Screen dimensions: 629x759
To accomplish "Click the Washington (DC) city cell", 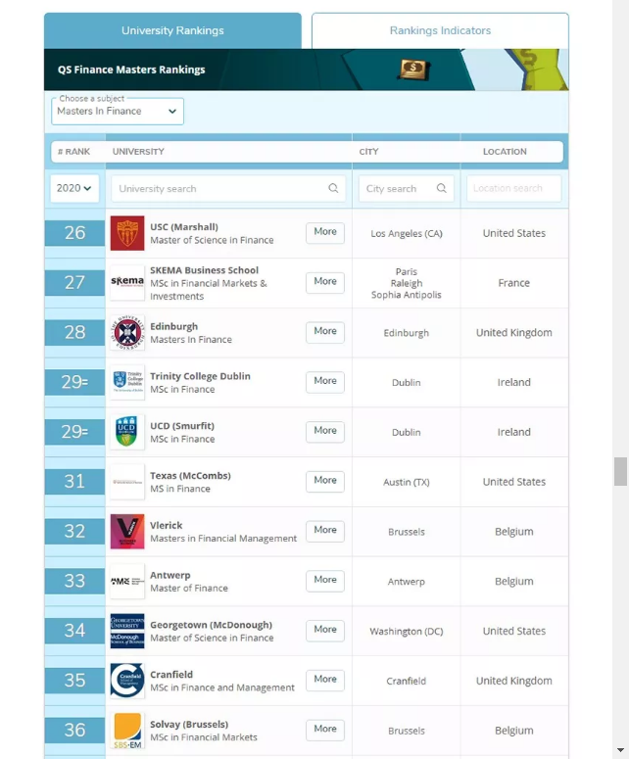I will 407,632.
